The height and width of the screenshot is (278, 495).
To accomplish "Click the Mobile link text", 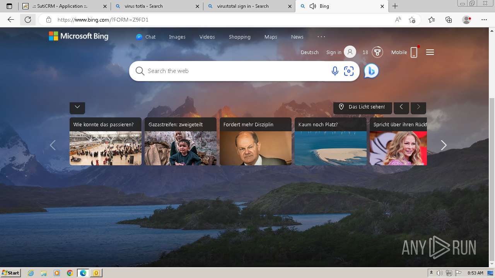I will click(x=399, y=52).
